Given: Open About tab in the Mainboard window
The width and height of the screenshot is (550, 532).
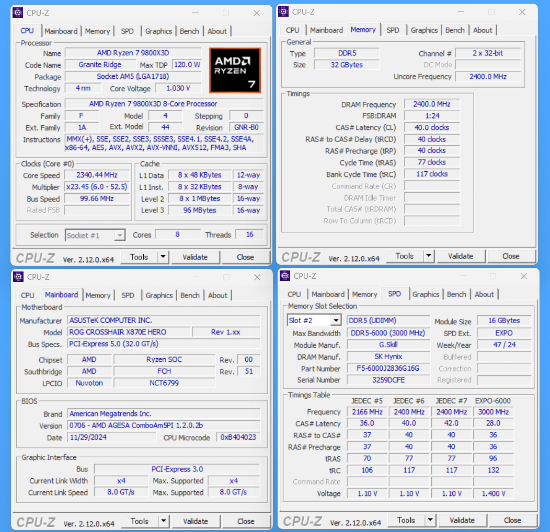Looking at the screenshot, I should [x=217, y=295].
